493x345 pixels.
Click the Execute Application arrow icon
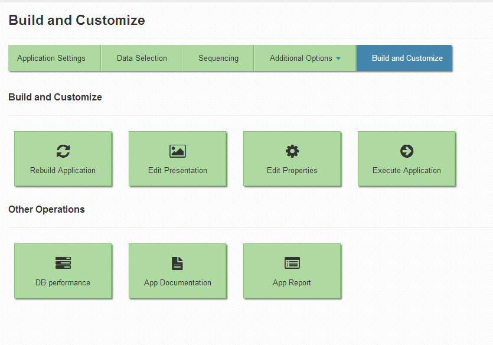click(407, 151)
